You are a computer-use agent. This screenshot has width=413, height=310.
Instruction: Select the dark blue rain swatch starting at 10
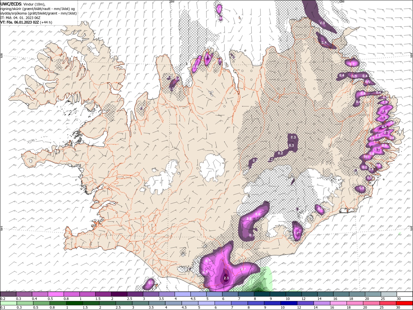pos(289,303)
